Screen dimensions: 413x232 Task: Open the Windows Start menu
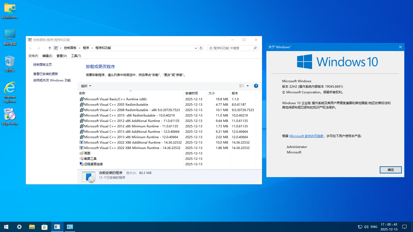pos(6,227)
